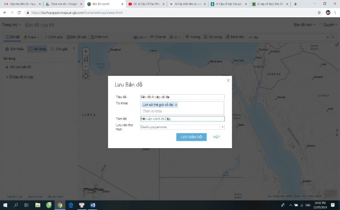Screen dimensions: 340x210
Task: Switch to Gmail inbox browser tab
Action: [22, 4]
